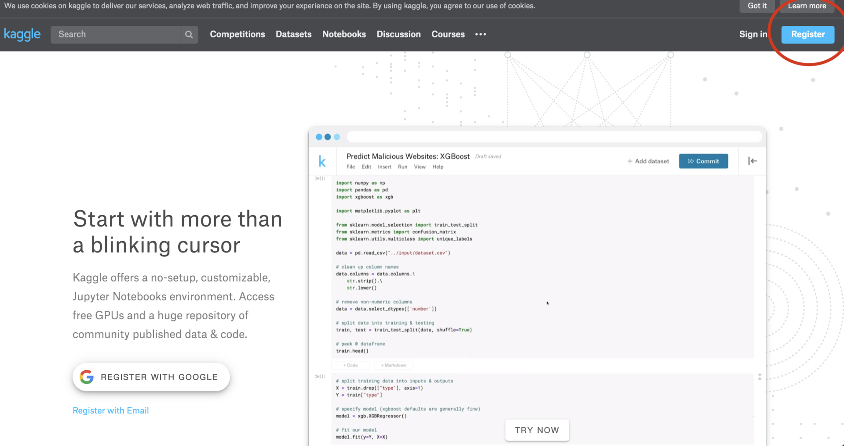
Task: Click Learn more about cookies
Action: 807,6
